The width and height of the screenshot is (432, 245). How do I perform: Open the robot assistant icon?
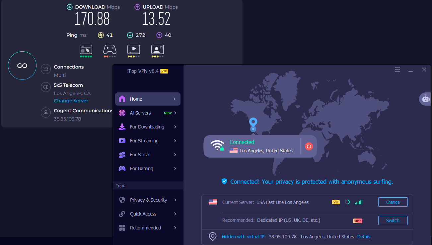pos(425,99)
